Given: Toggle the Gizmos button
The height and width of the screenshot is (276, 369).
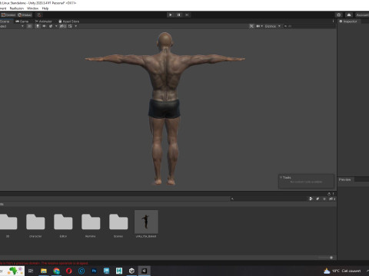Looking at the screenshot, I should 271,26.
